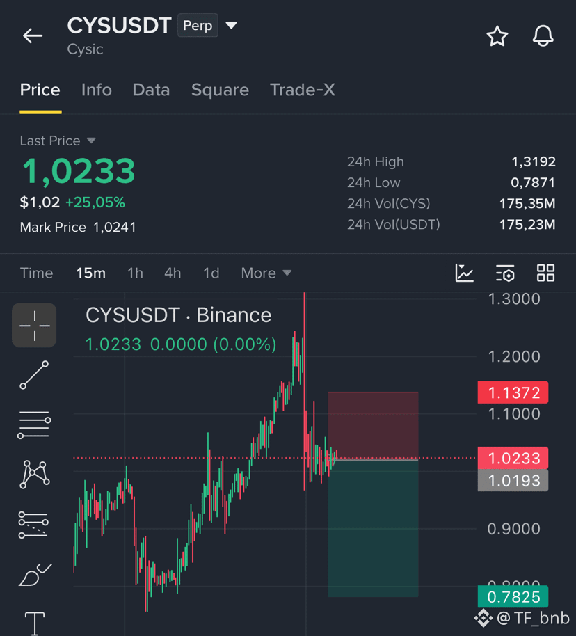Select the 4h interval
The height and width of the screenshot is (636, 576).
pyautogui.click(x=173, y=273)
